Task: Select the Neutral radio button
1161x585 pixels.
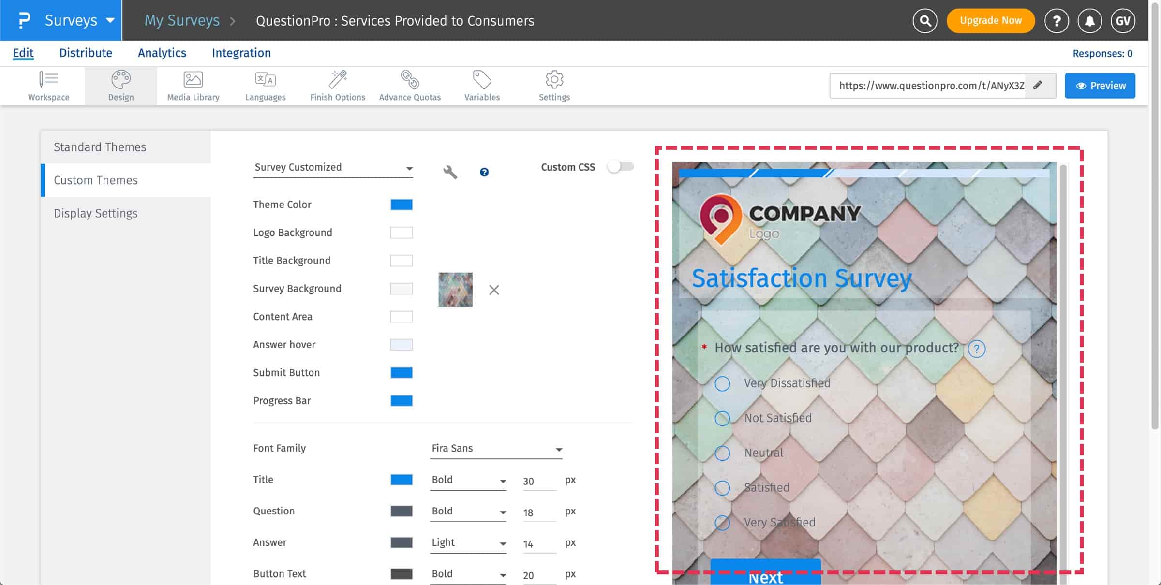Action: click(722, 453)
